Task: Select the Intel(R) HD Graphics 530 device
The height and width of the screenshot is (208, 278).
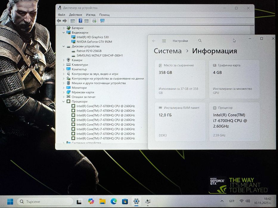Action: click(x=93, y=37)
